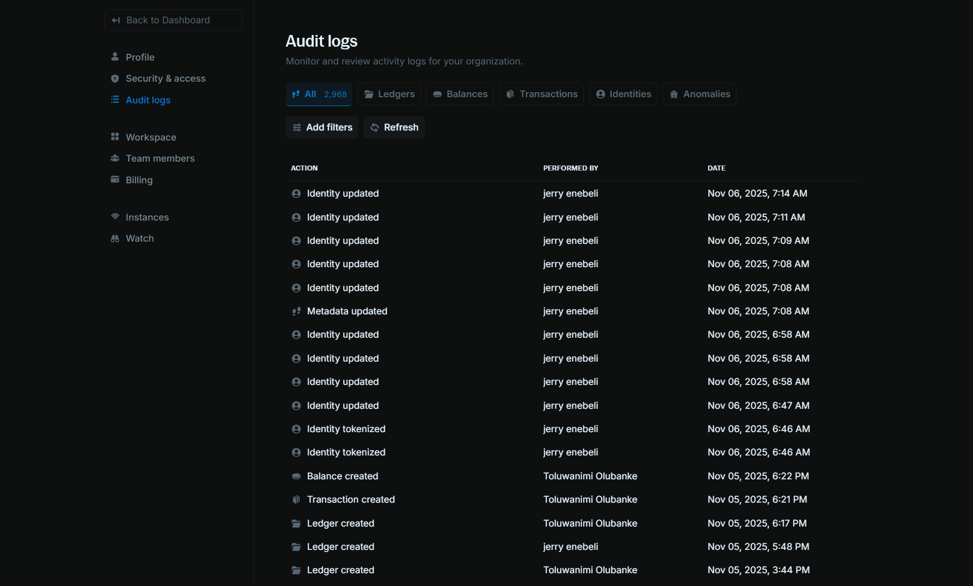Click the Metadata updated row icon
This screenshot has height=586, width=973.
pyautogui.click(x=296, y=311)
